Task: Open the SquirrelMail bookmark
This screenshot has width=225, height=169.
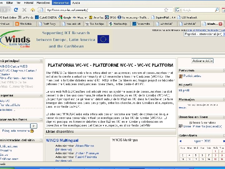Action: (x=163, y=18)
